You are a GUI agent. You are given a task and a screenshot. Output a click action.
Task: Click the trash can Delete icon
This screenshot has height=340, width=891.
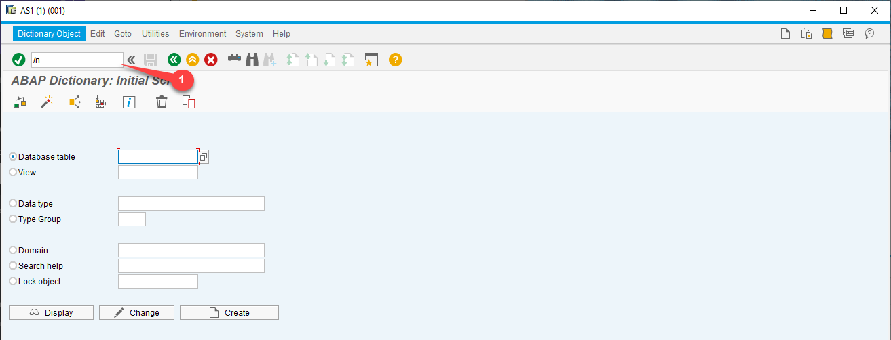point(162,102)
